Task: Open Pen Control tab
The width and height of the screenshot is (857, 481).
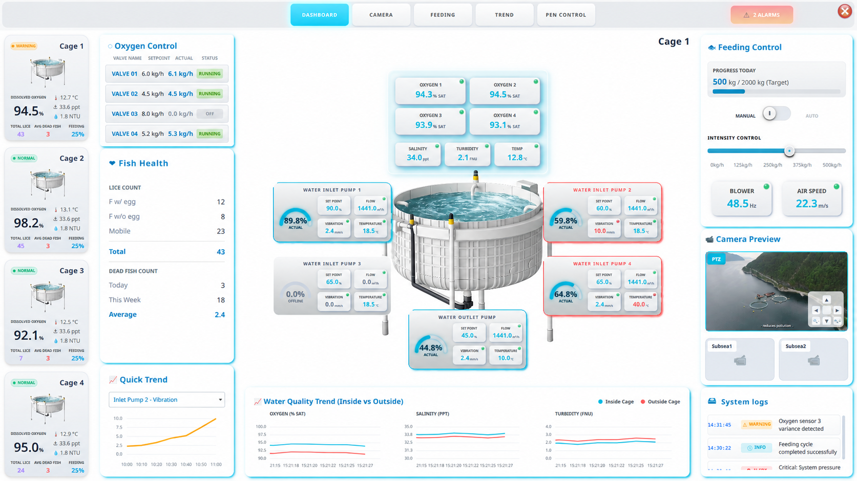Action: pos(566,15)
